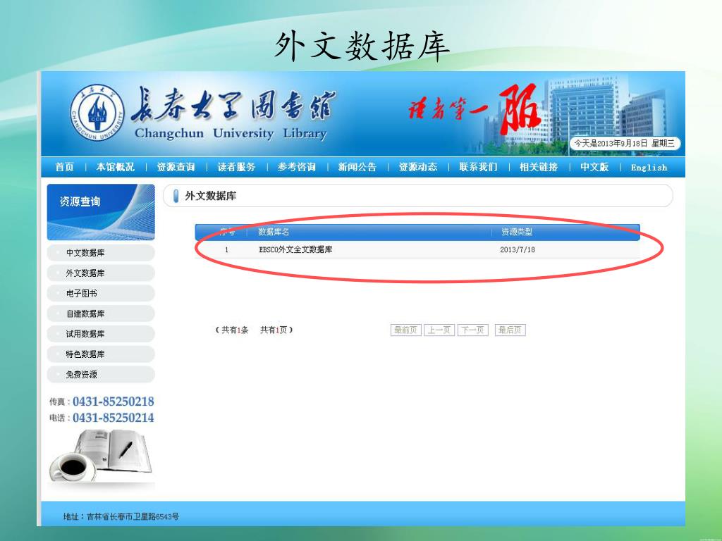Select 资源查询 in the navigation bar
722x541 pixels.
coord(176,167)
